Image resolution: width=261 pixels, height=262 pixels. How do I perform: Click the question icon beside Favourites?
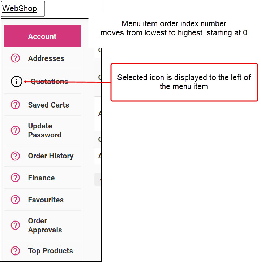tap(15, 200)
